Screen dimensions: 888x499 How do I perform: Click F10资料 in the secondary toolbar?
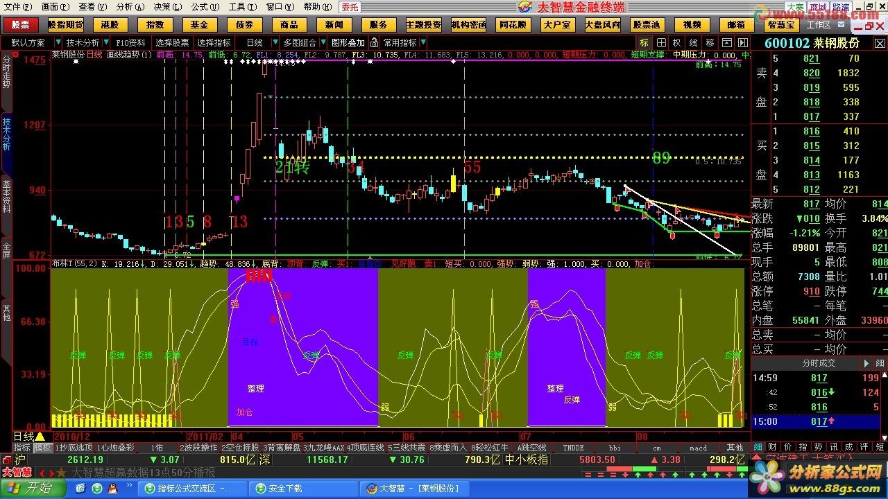pos(130,43)
